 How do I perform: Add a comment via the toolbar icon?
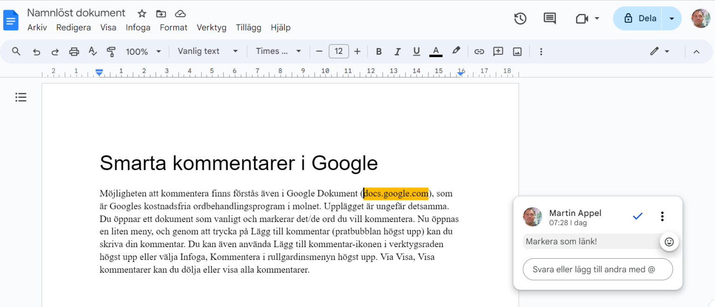click(x=498, y=51)
